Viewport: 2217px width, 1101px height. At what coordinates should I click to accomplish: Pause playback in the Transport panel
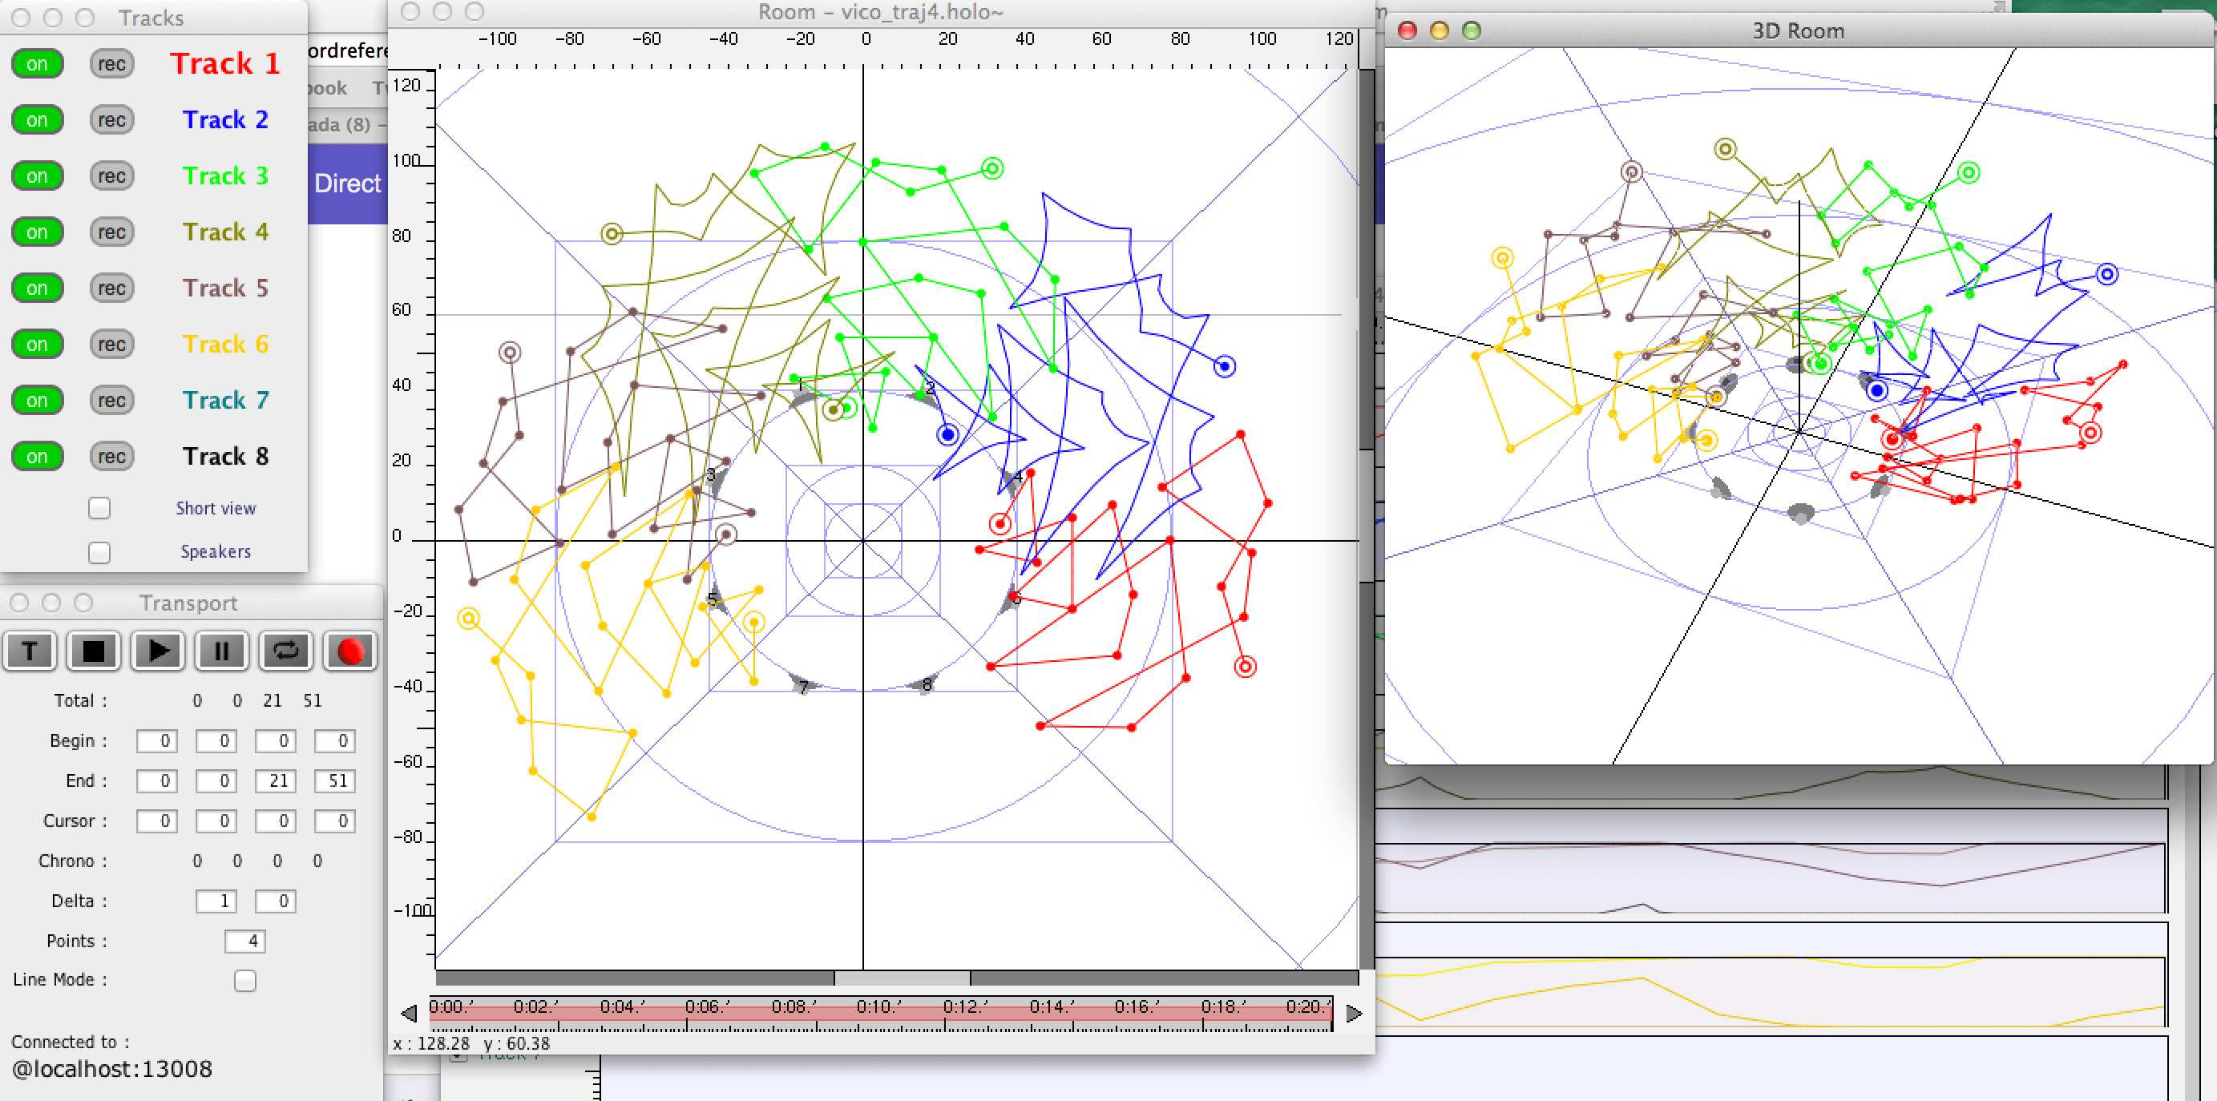pos(221,651)
